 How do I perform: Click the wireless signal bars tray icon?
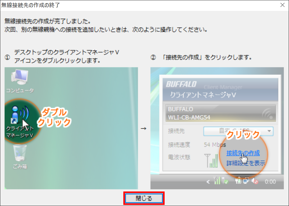point(216,181)
